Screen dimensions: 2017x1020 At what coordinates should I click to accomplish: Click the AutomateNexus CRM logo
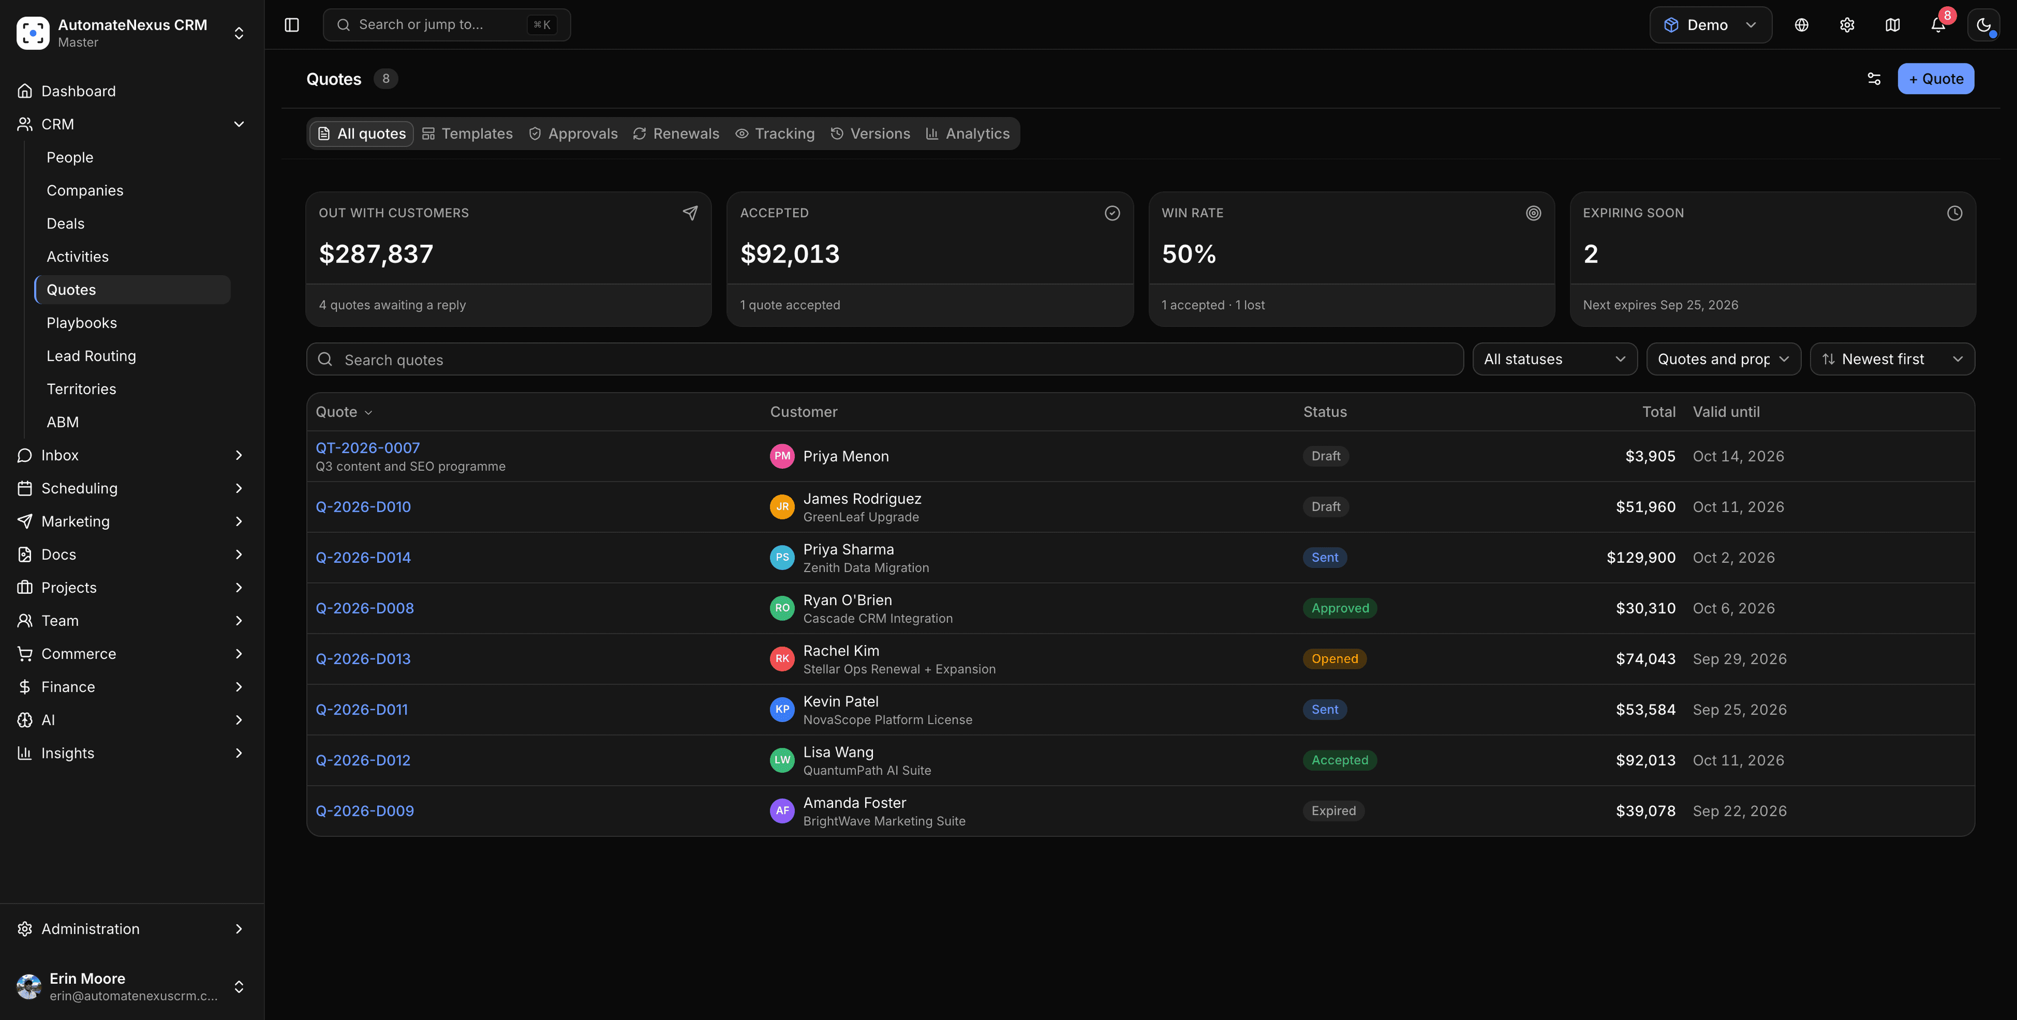33,33
